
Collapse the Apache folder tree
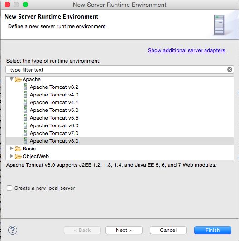pyautogui.click(x=11, y=79)
